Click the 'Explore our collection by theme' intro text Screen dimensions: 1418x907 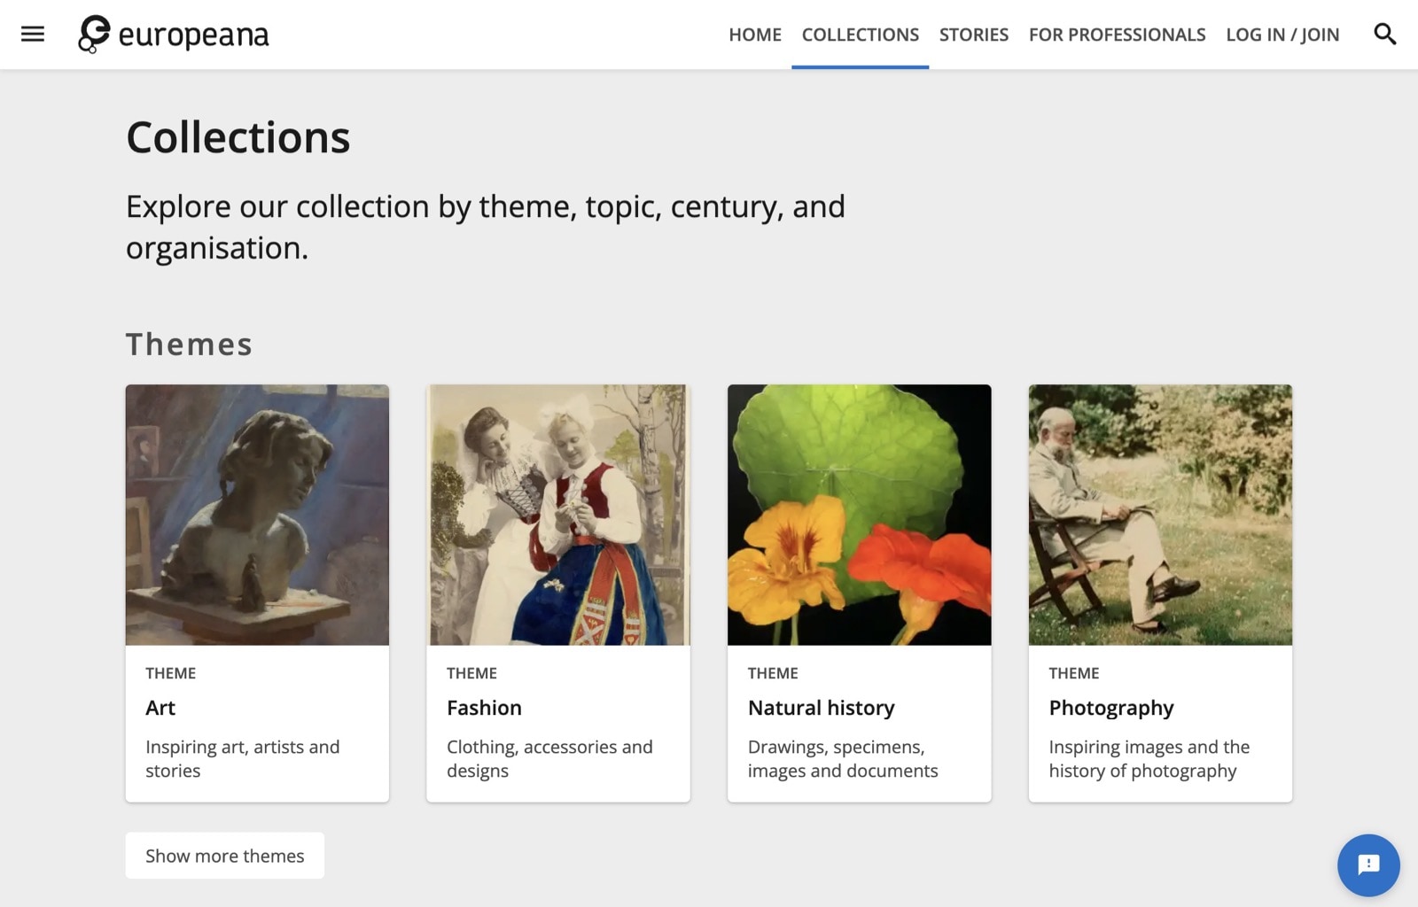coord(485,227)
